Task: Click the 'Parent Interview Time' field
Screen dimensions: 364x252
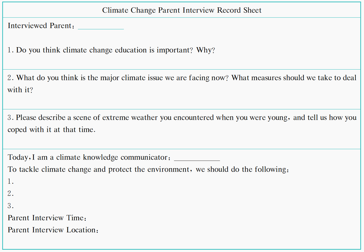Action: 47,218
